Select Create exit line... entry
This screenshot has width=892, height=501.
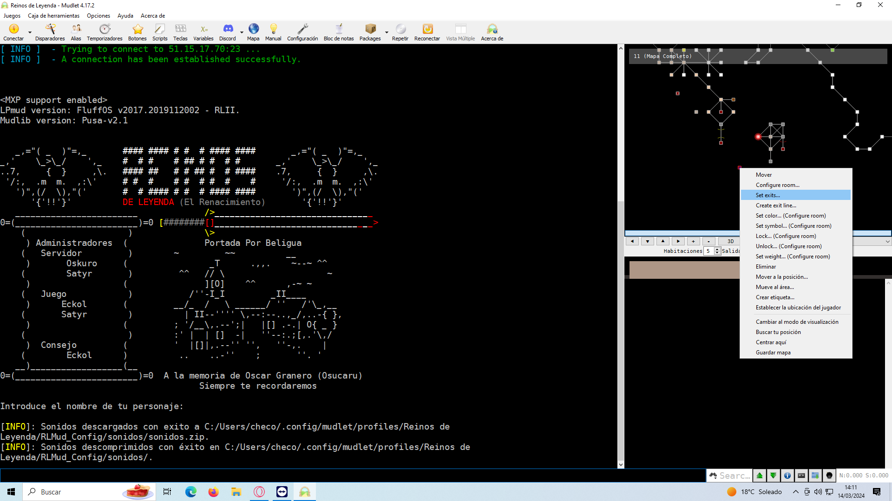[x=796, y=206]
